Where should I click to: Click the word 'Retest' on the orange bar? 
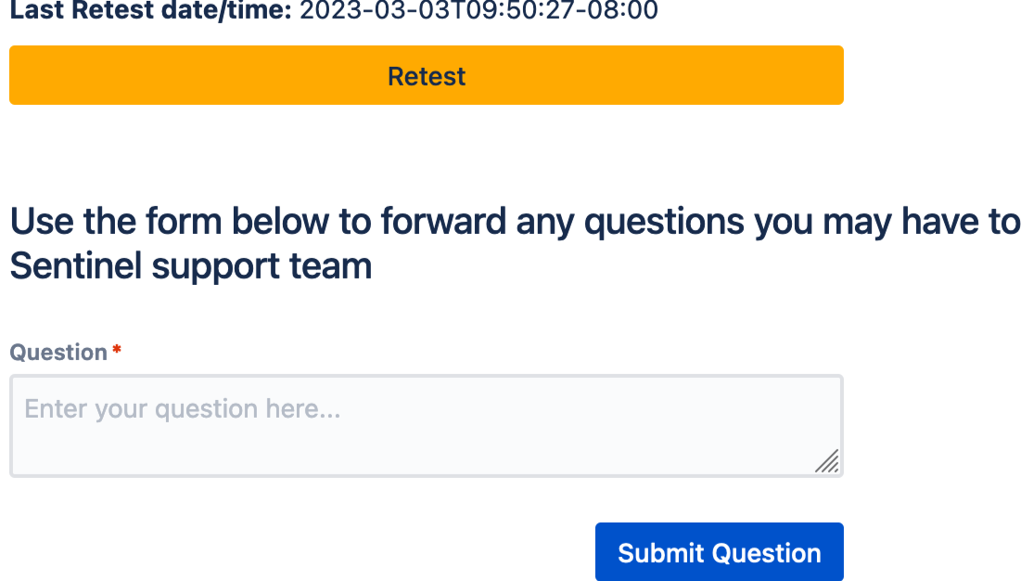[x=427, y=76]
